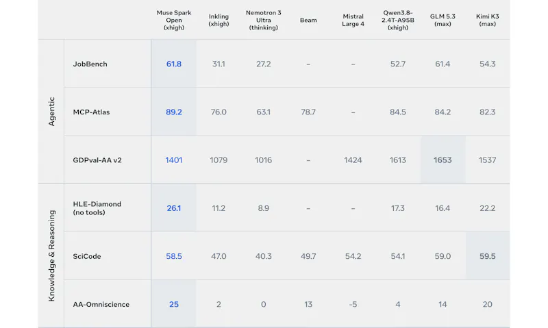The height and width of the screenshot is (328, 548).
Task: Click the Inkling (xhigh) column header
Action: (x=219, y=20)
